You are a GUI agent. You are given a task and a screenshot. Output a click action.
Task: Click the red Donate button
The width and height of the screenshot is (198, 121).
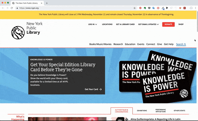pos(168,24)
